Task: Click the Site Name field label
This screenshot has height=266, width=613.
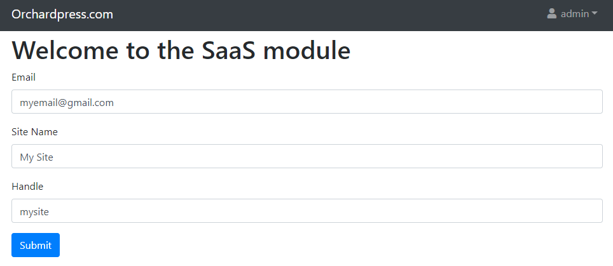Action: pyautogui.click(x=35, y=132)
